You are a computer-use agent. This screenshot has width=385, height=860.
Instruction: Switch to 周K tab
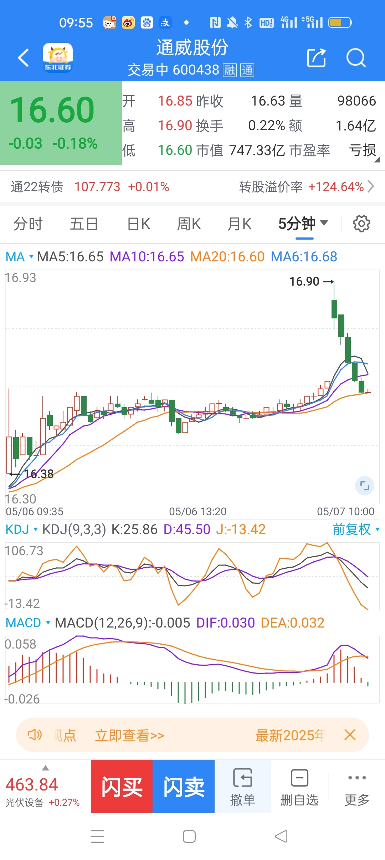coord(189,224)
